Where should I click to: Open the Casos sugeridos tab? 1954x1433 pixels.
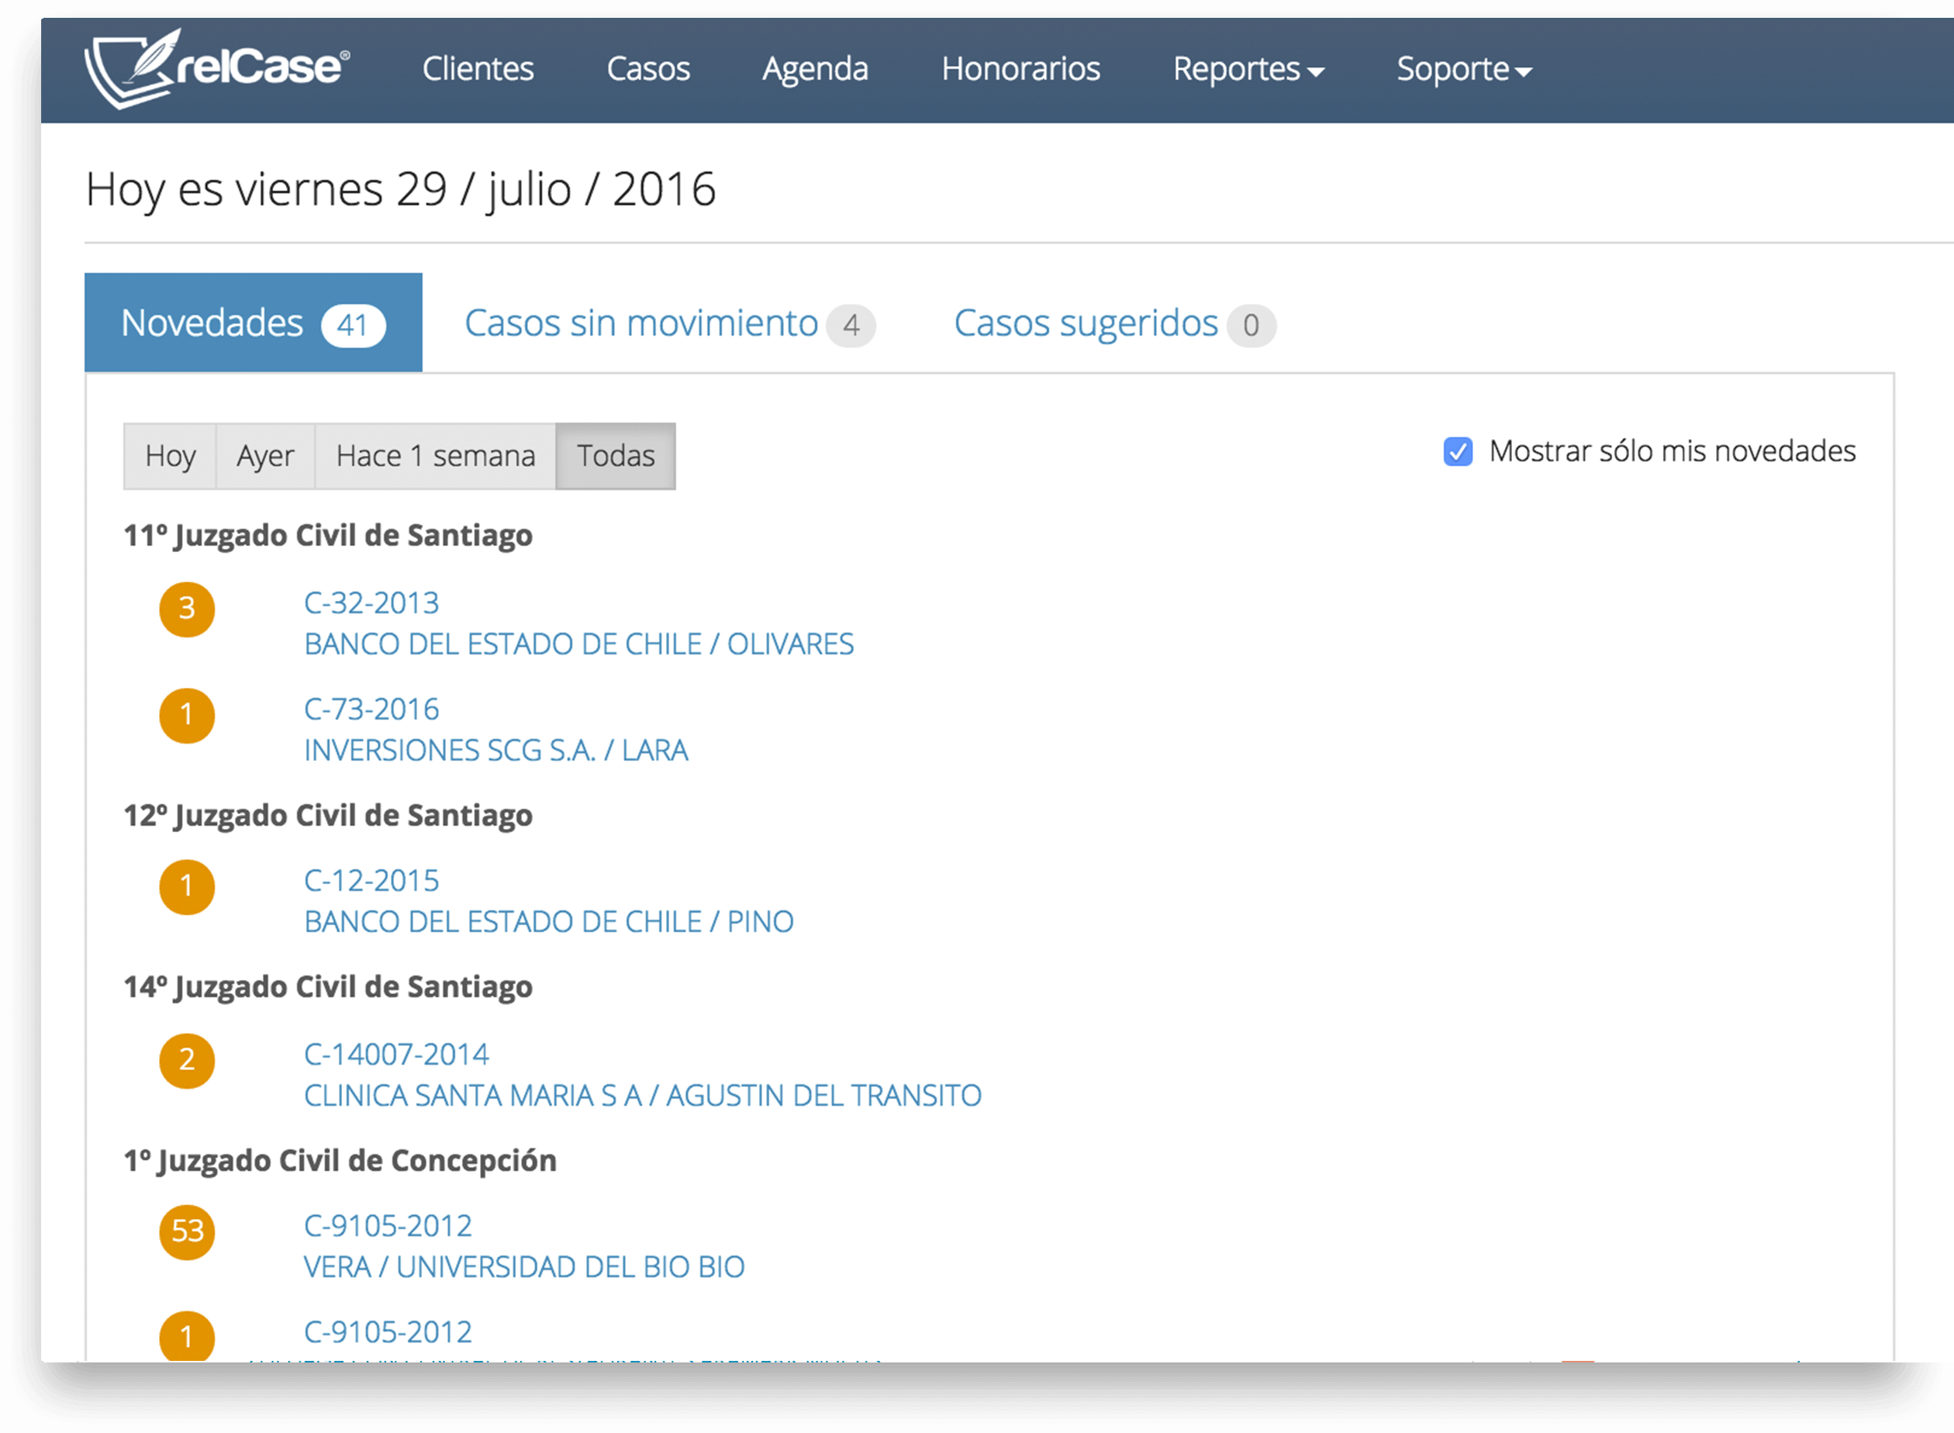[1086, 323]
